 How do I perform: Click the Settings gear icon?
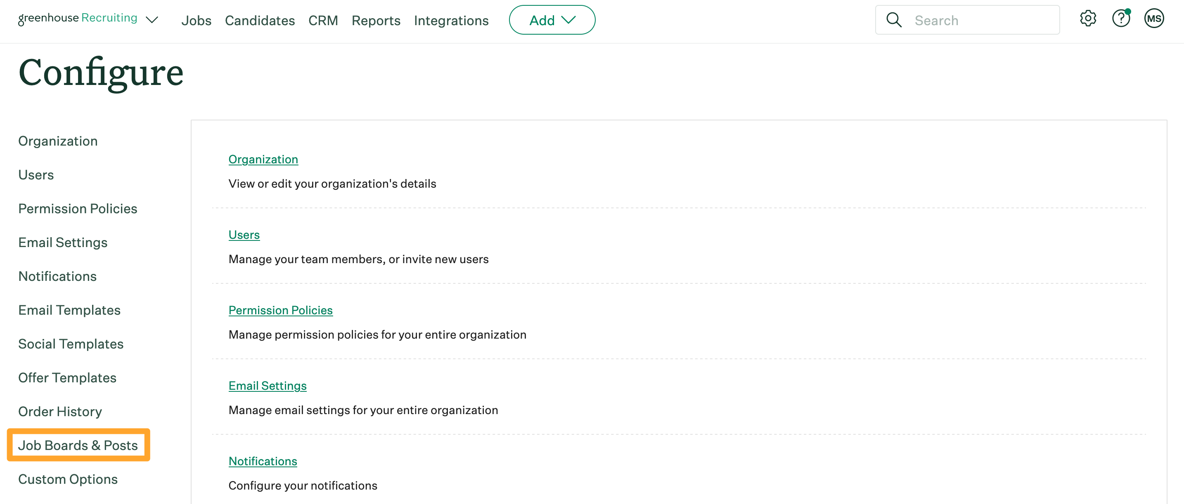tap(1088, 19)
